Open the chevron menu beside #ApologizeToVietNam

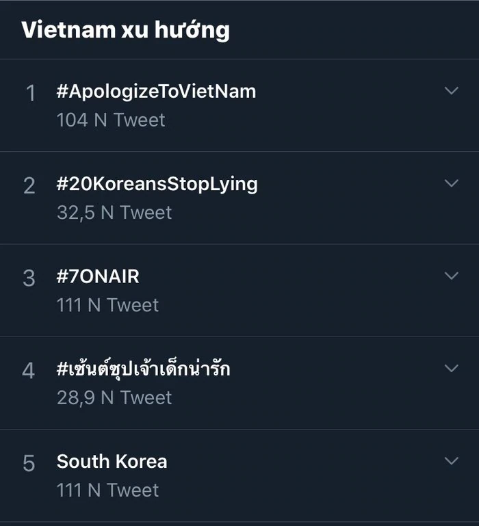(x=451, y=91)
